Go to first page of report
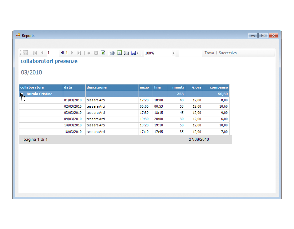This screenshot has height=229, width=294. coord(35,53)
